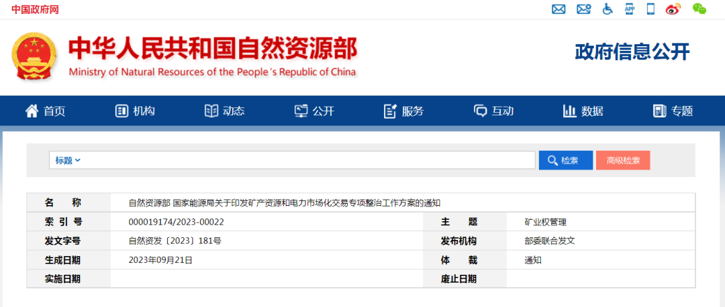Open the wheelchair accessibility icon
The height and width of the screenshot is (307, 725).
[x=608, y=9]
